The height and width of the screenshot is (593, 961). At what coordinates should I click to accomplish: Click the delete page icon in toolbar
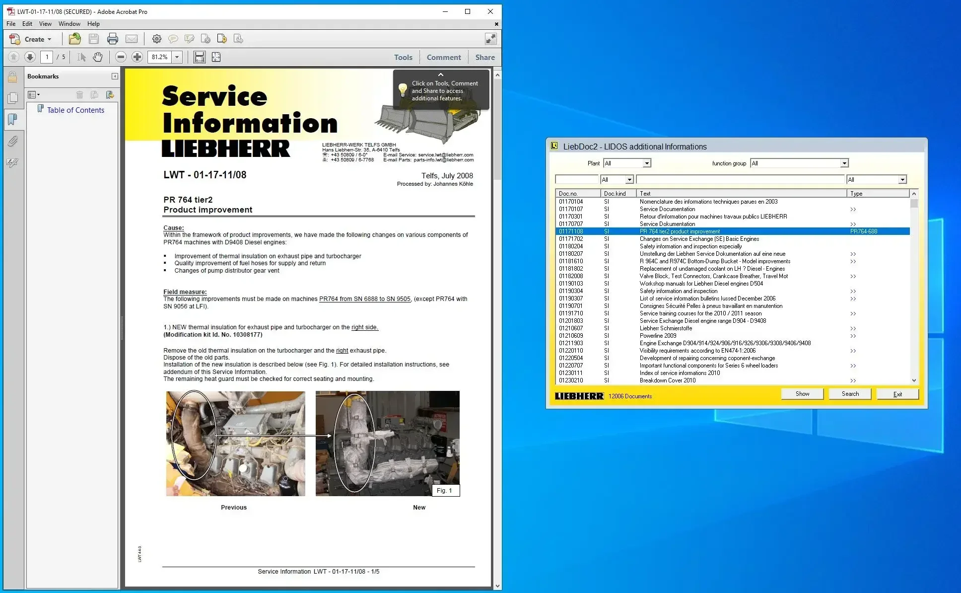pos(206,39)
